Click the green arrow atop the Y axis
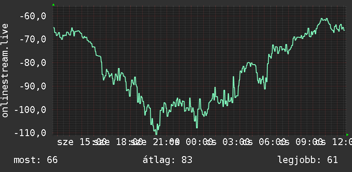Viewport: 352px width, 172px height. 53,5
